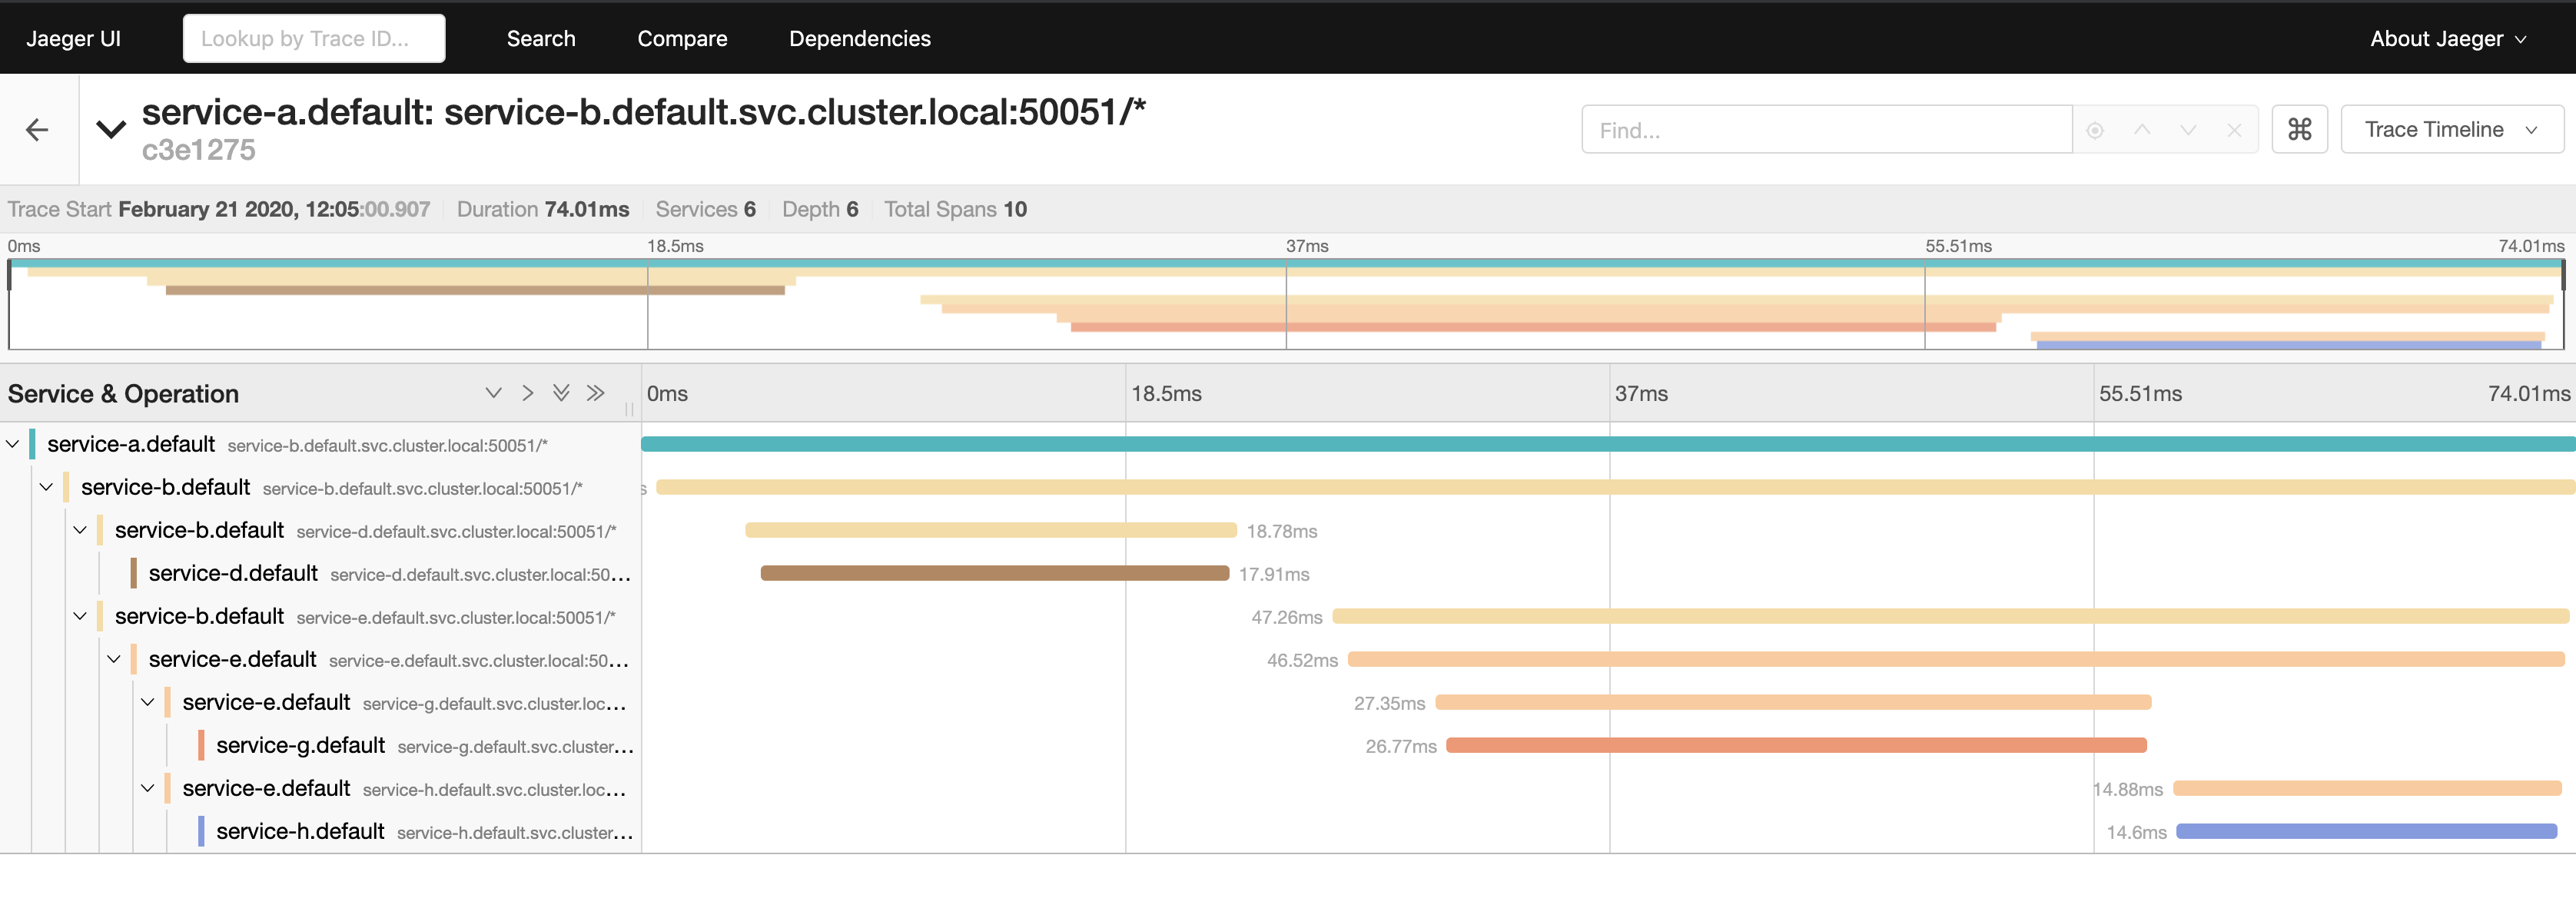Screen dimensions: 2576x908
Task: Go to the Dependencies tab
Action: (859, 39)
